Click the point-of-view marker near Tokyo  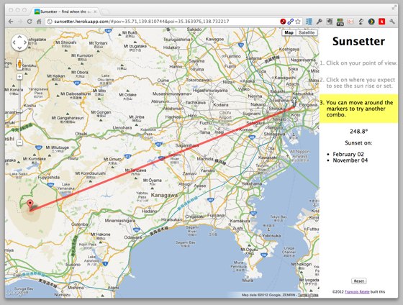(294, 101)
